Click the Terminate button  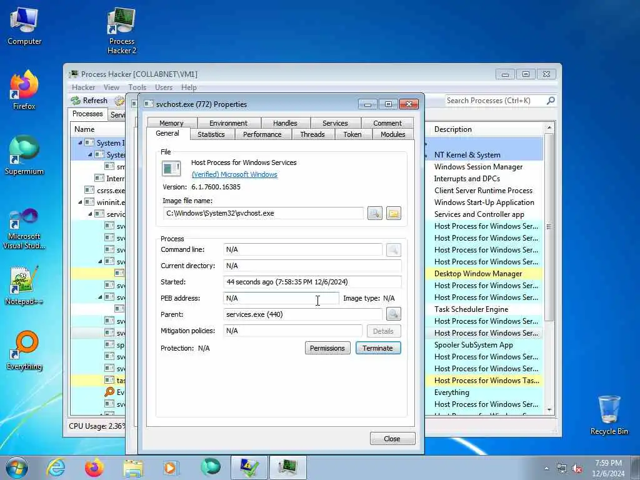378,347
